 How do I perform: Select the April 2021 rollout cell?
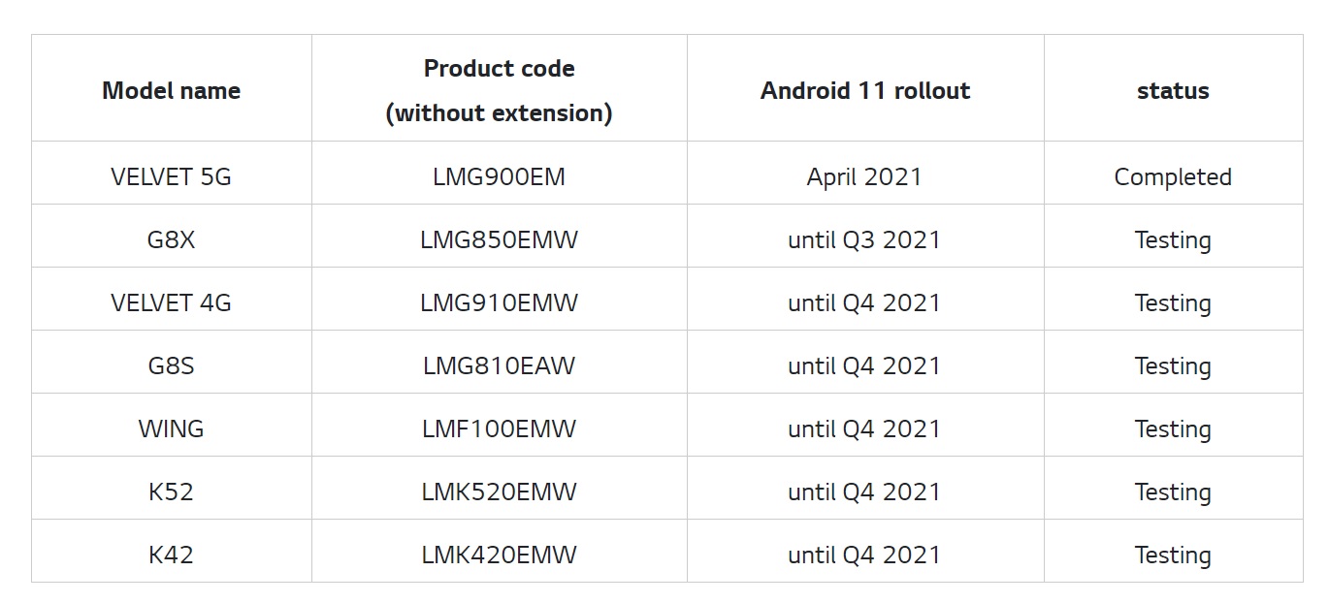pyautogui.click(x=864, y=177)
